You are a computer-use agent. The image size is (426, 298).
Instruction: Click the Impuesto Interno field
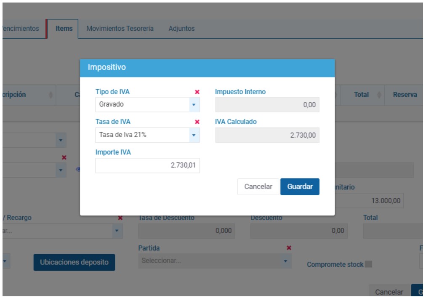(267, 104)
